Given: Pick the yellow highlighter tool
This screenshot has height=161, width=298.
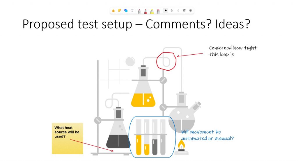Looking at the screenshot, I should [x=152, y=11].
